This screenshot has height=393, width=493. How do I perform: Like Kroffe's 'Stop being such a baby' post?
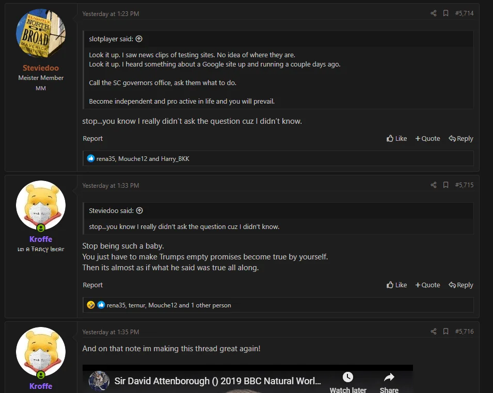pyautogui.click(x=396, y=285)
